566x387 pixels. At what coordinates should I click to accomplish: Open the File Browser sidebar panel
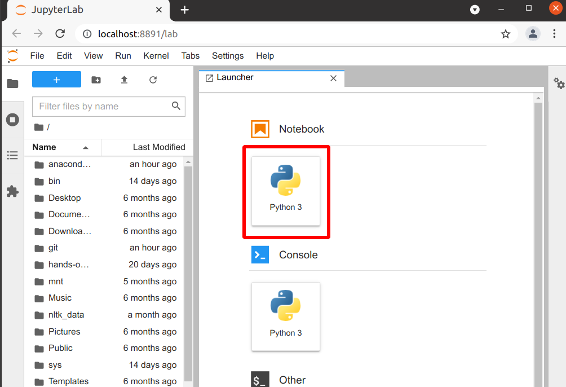click(x=12, y=83)
